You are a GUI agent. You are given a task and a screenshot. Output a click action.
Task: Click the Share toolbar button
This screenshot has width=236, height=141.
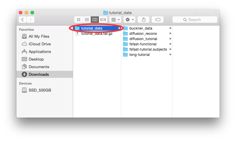(144, 20)
